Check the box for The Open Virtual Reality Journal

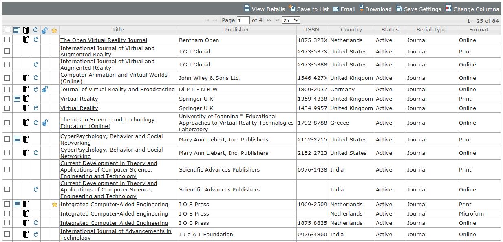7,40
